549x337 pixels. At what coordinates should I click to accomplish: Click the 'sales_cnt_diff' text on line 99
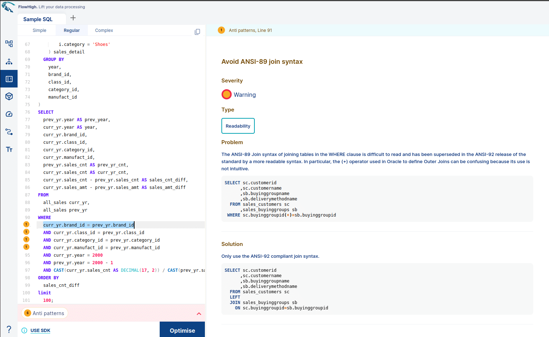[61, 285]
